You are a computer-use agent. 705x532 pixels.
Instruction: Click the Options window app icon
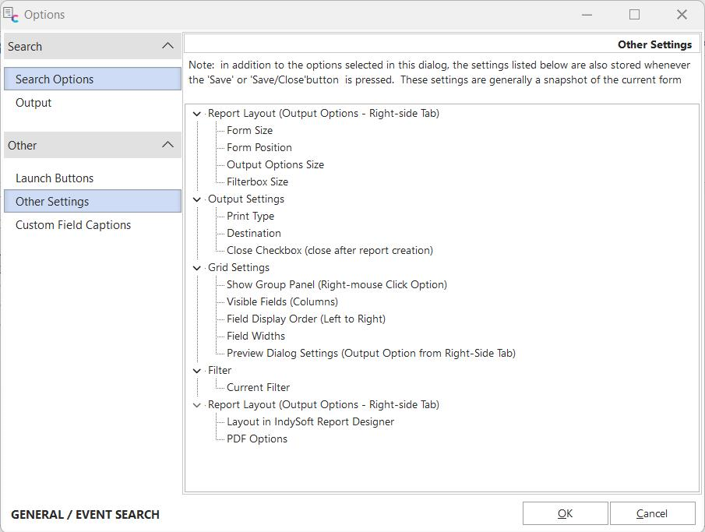pyautogui.click(x=11, y=15)
